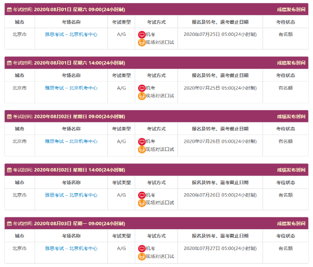Click calendar icon for 08月01日 09:00 exam
Viewport: 313px width, 267px height.
(x=9, y=9)
